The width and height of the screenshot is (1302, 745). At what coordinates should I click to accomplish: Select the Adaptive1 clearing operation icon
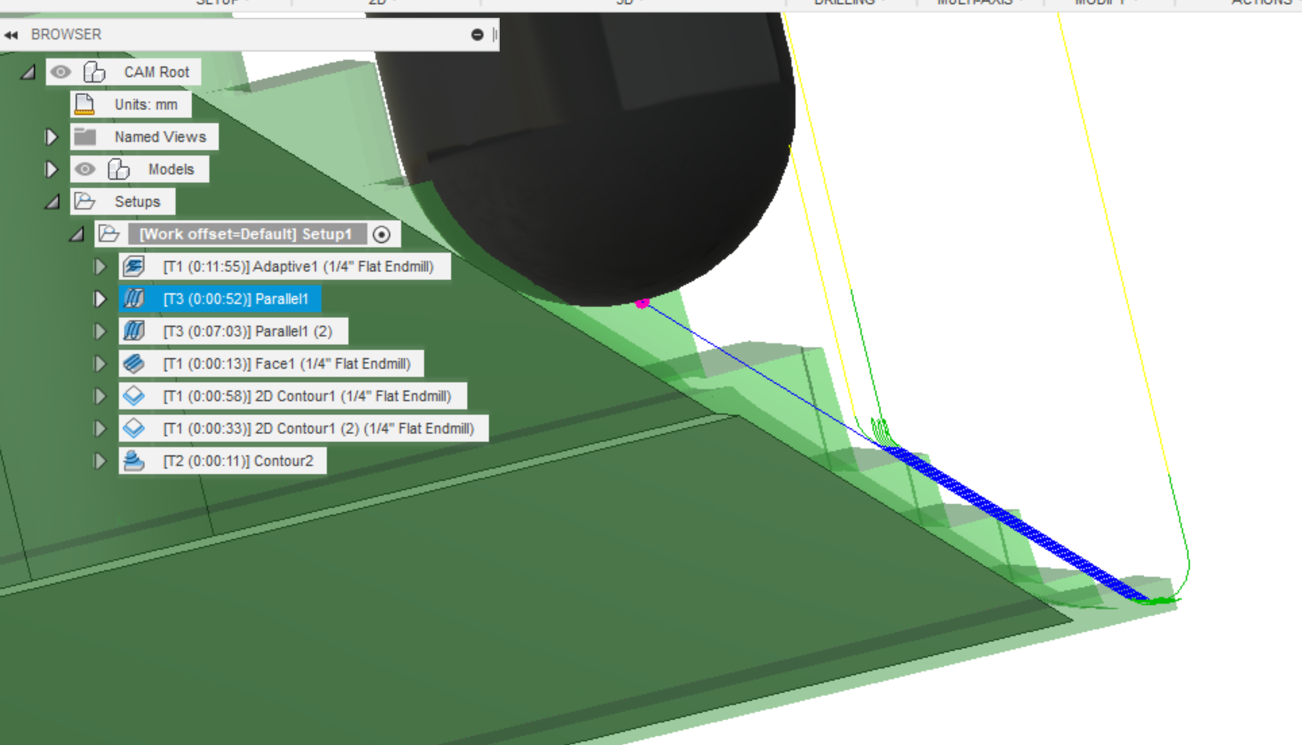tap(135, 266)
